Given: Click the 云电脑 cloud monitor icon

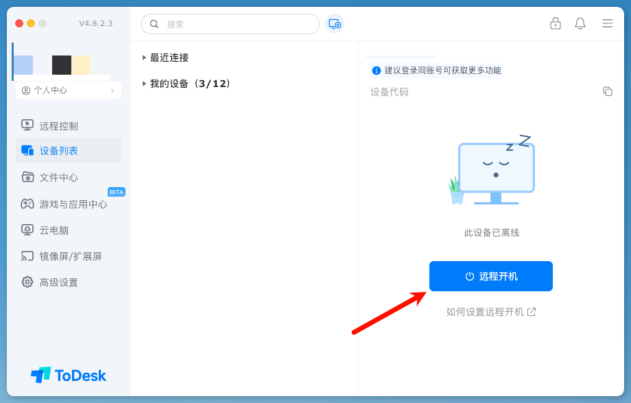Looking at the screenshot, I should (x=27, y=230).
